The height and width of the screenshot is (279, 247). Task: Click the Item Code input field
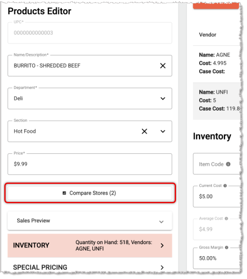pos(216,164)
